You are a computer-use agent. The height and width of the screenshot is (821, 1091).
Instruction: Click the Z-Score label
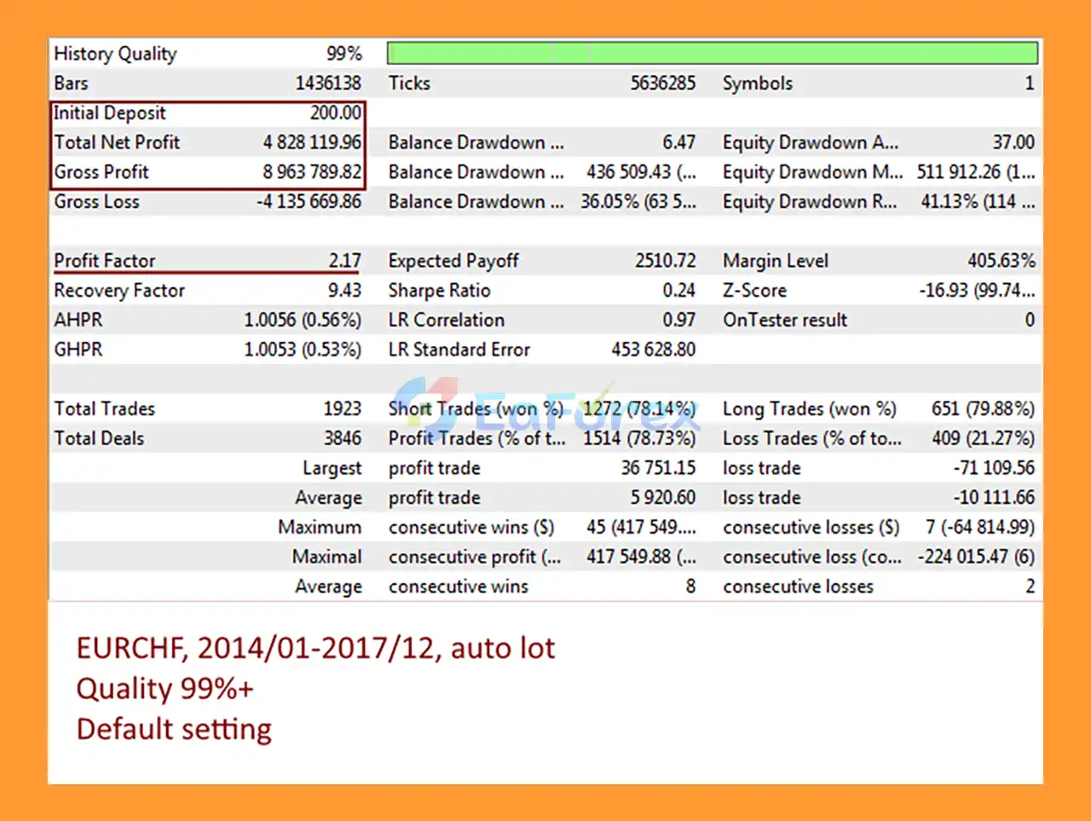[754, 291]
